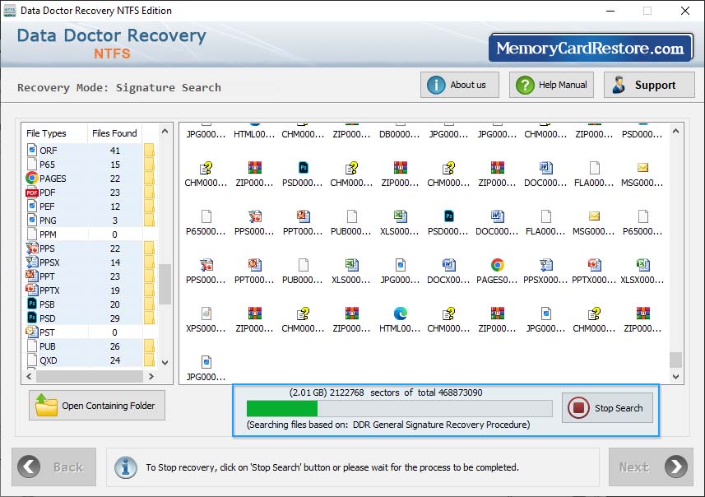The height and width of the screenshot is (497, 705).
Task: Select the QXD file type icon
Action: 32,360
